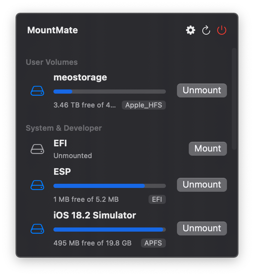Click the System & Developer section header
The height and width of the screenshot is (276, 254).
tap(64, 128)
